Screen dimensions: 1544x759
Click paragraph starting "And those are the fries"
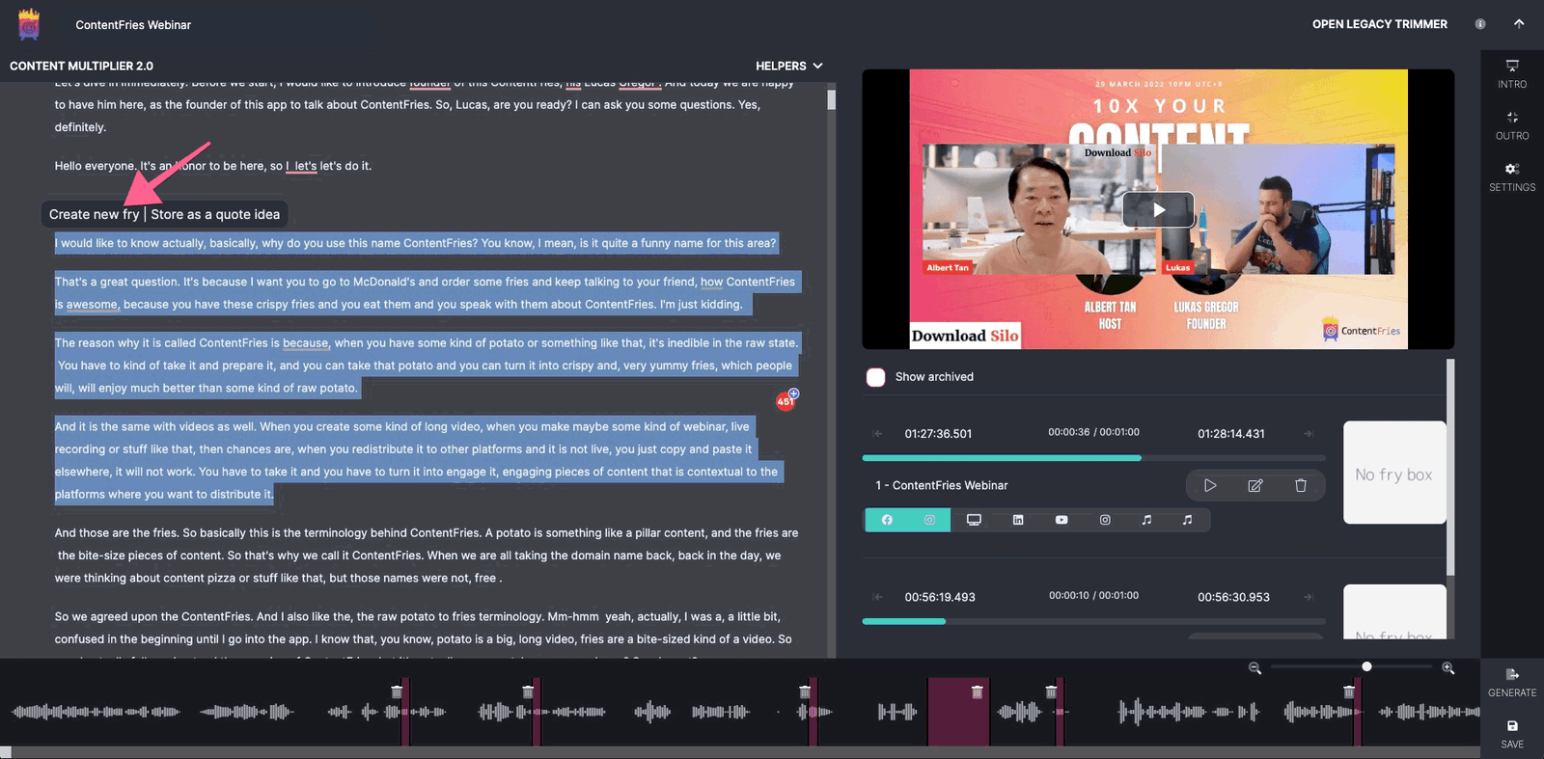427,556
